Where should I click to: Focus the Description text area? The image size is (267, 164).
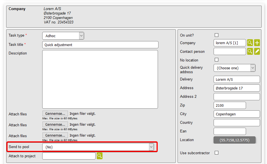[100, 79]
